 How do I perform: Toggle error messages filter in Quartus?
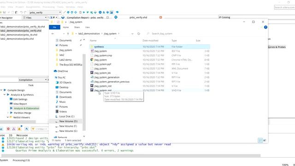8,129
